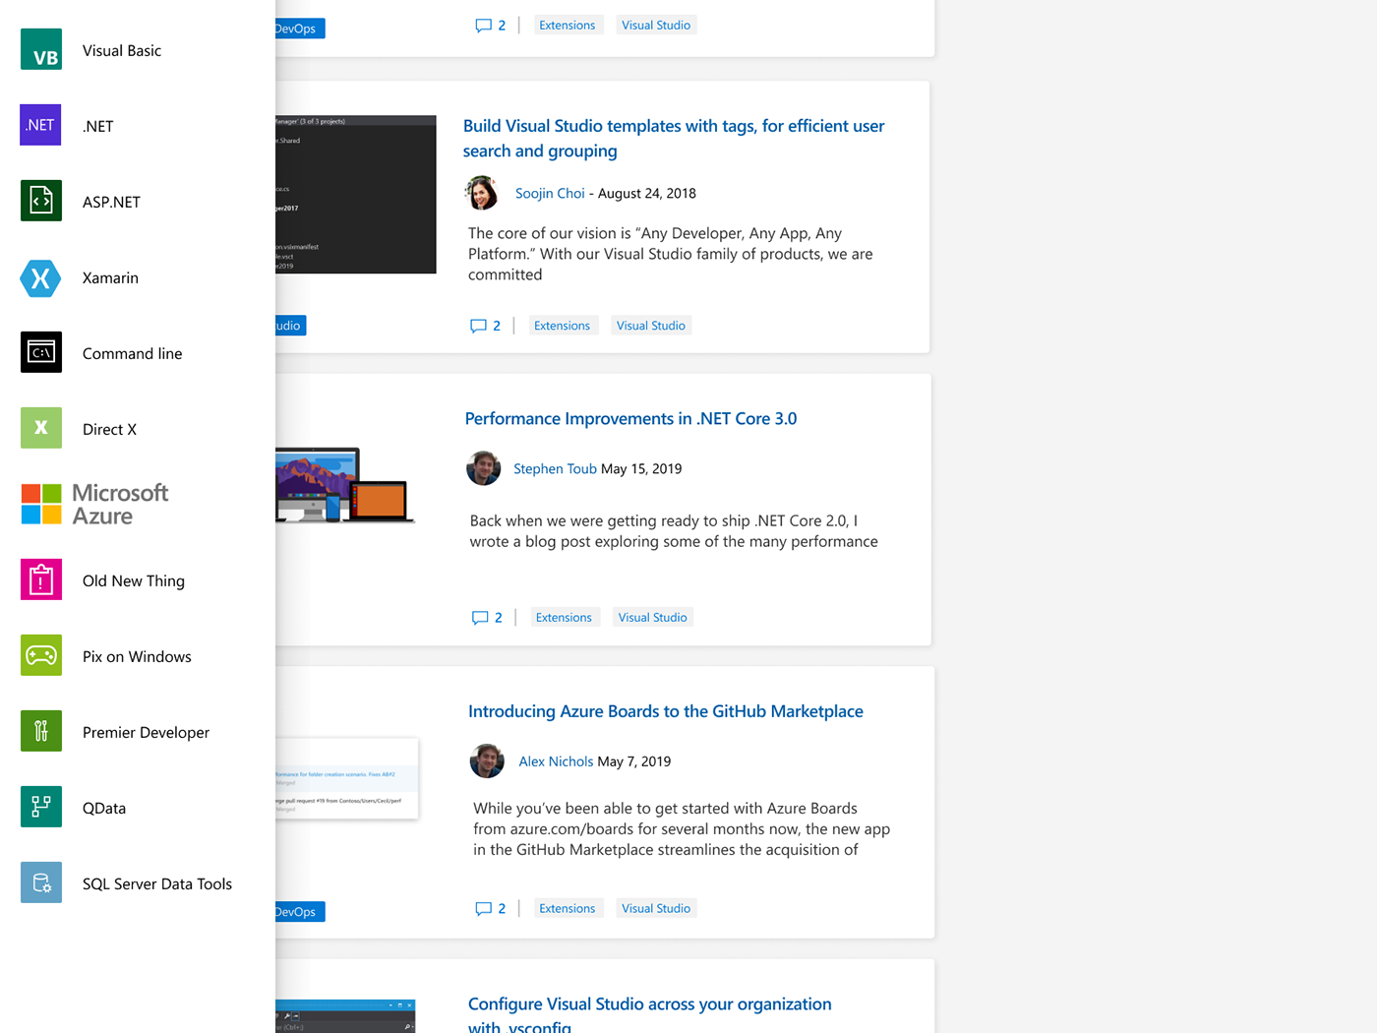Click comment count 2 on Soojin Choi post
The height and width of the screenshot is (1033, 1377).
coord(497,326)
